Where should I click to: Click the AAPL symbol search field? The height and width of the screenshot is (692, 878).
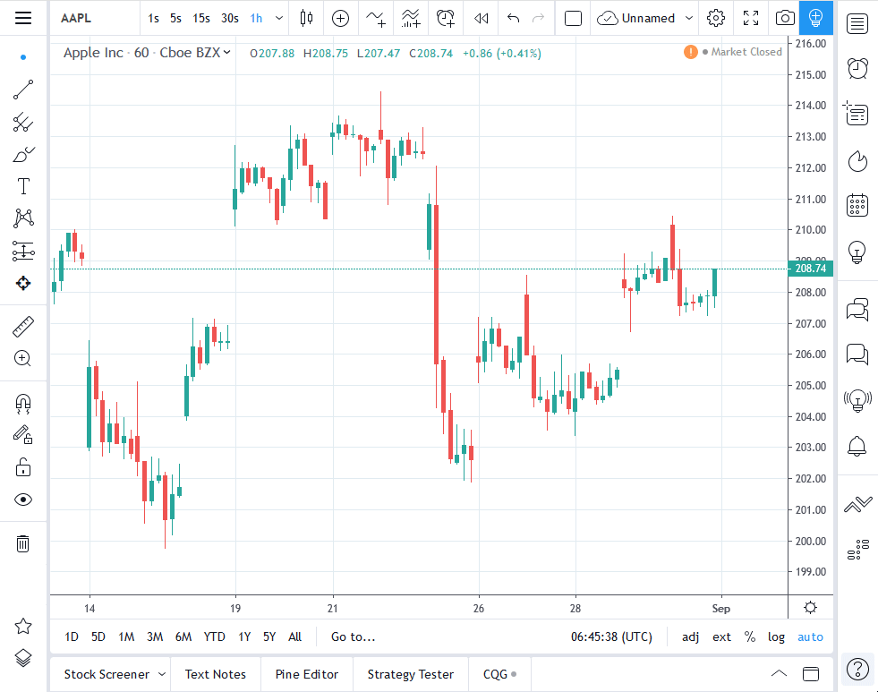(x=76, y=18)
